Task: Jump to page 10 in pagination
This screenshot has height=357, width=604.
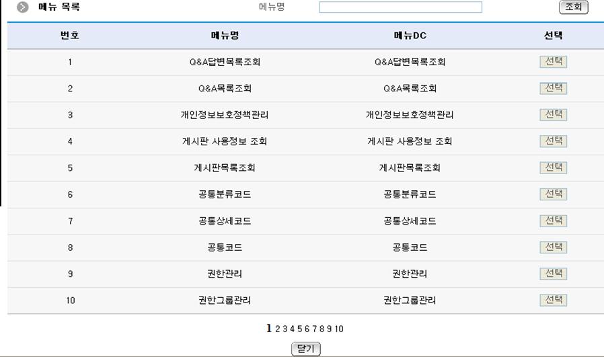Action: coord(339,329)
